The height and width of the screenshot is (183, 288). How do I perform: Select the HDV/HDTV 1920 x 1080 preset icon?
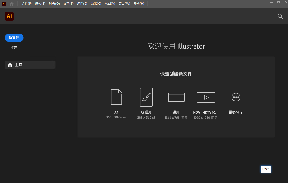coord(206,97)
